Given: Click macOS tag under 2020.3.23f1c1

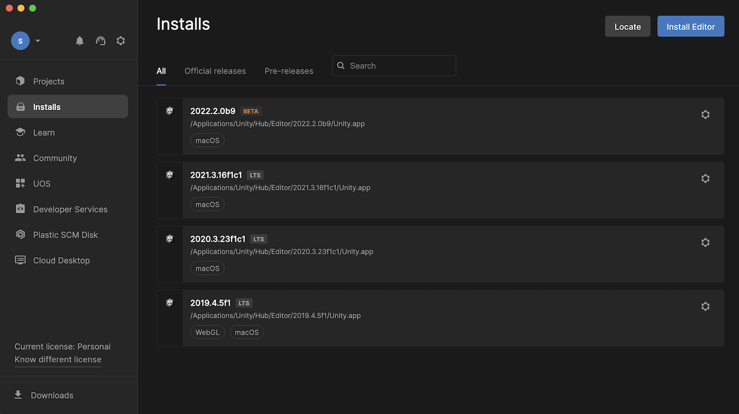Looking at the screenshot, I should pos(207,268).
